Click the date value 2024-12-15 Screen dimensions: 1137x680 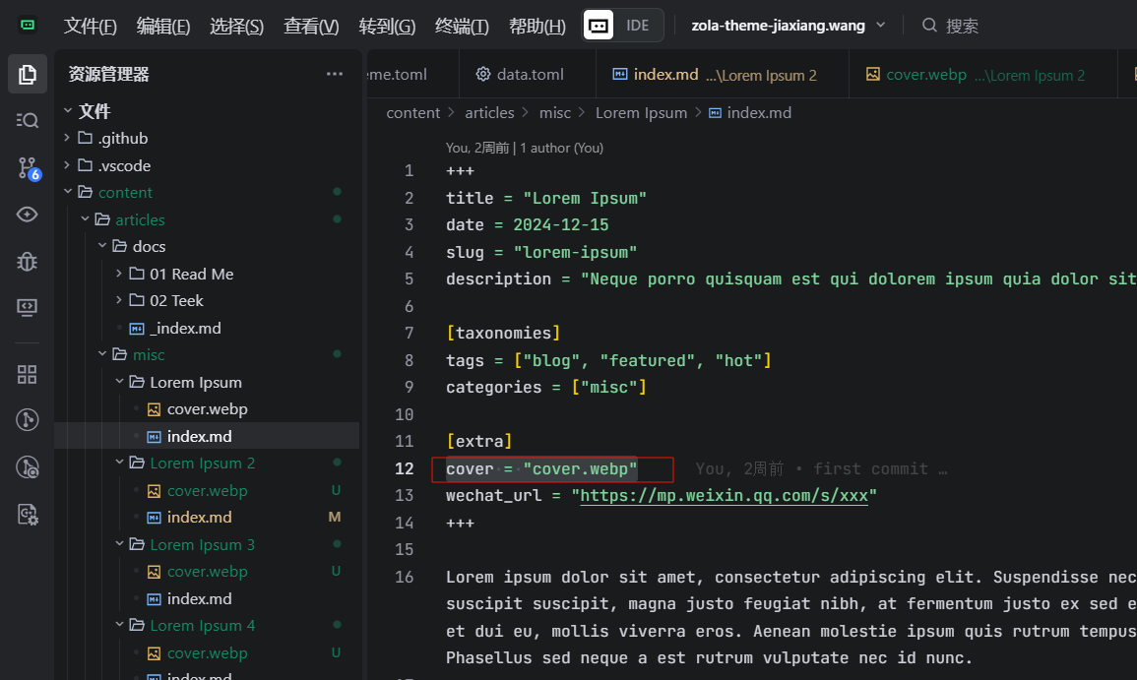(560, 224)
